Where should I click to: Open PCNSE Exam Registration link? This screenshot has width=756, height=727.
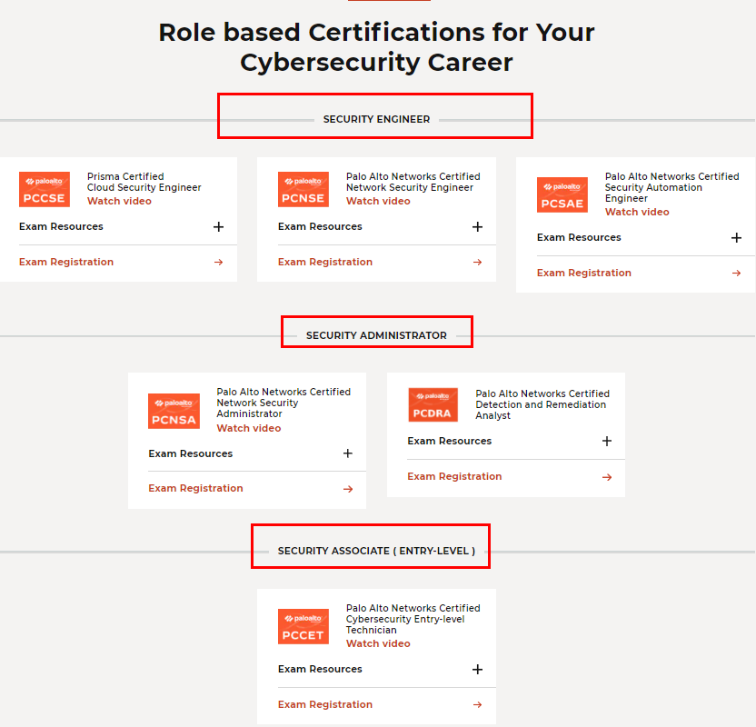[325, 262]
